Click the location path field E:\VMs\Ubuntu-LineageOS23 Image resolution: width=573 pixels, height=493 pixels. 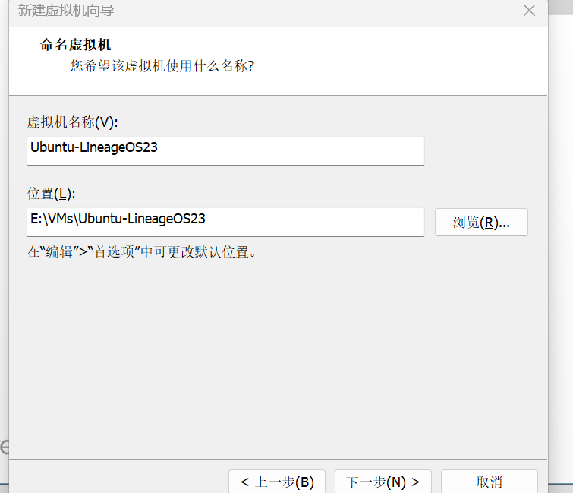225,223
